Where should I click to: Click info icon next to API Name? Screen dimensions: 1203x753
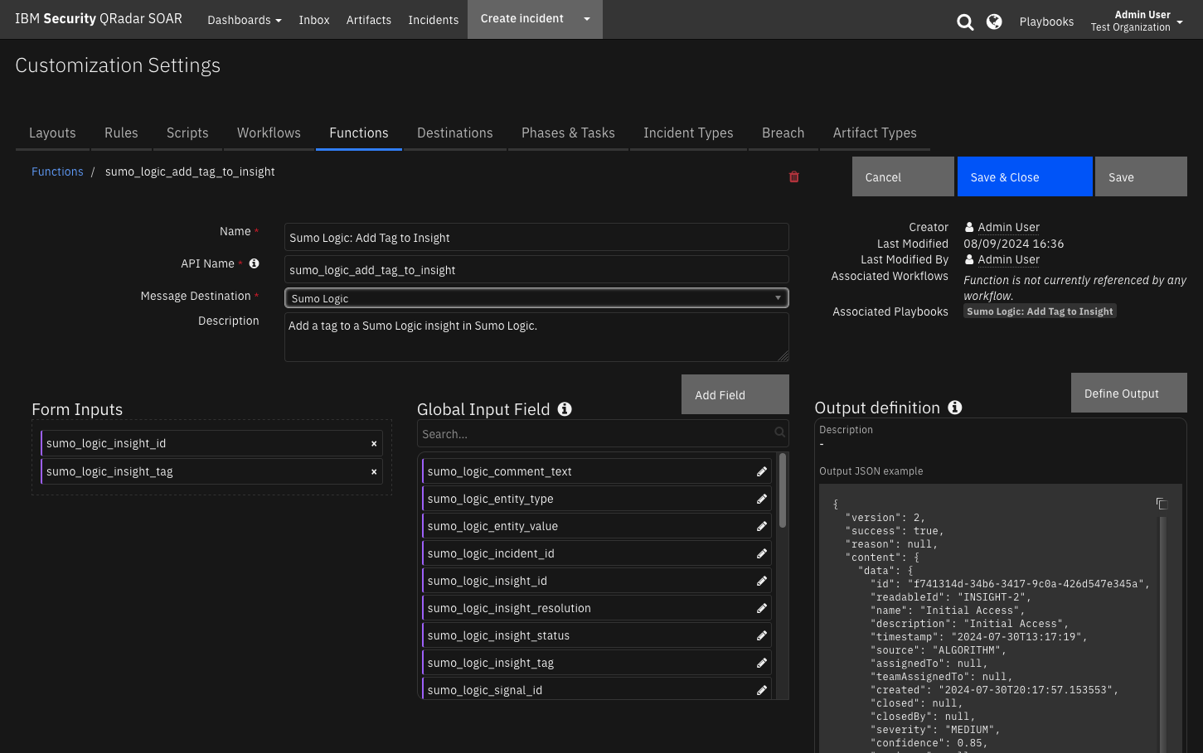(254, 263)
